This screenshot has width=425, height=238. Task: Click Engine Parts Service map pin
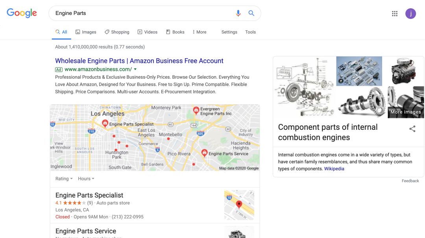[204, 153]
